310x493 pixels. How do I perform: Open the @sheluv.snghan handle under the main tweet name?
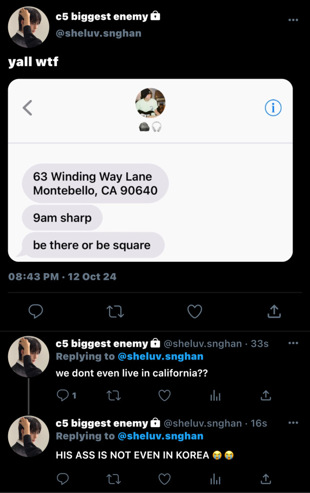[x=98, y=33]
